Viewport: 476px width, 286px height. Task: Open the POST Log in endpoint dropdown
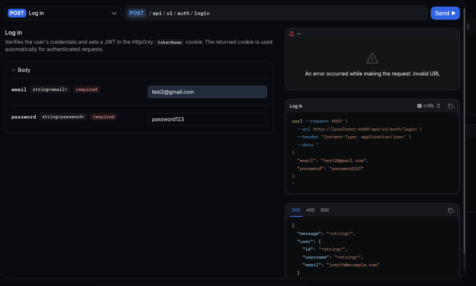pos(63,13)
